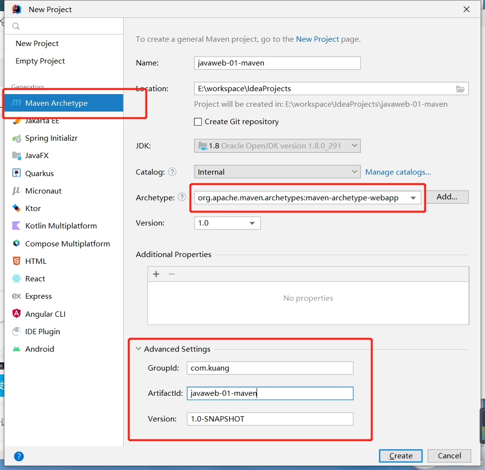Viewport: 485px width, 470px height.
Task: Click the Ktor generator icon
Action: click(16, 209)
